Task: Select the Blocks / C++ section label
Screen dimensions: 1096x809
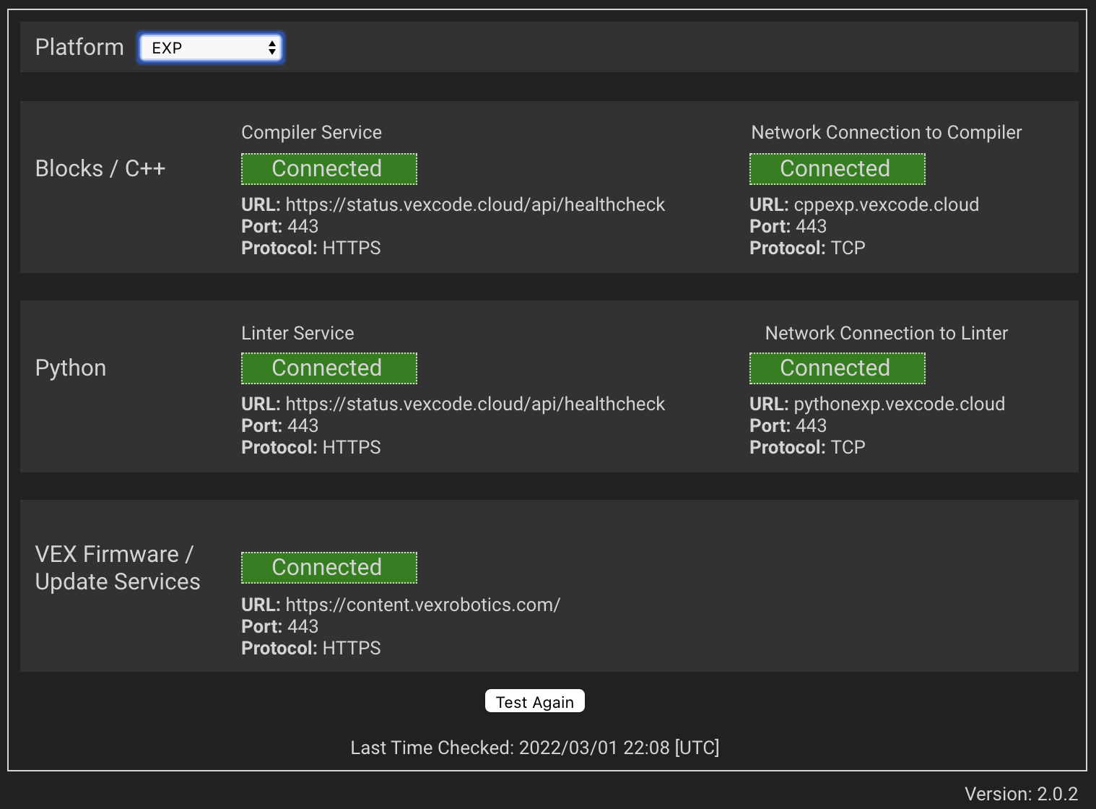Action: pos(100,168)
